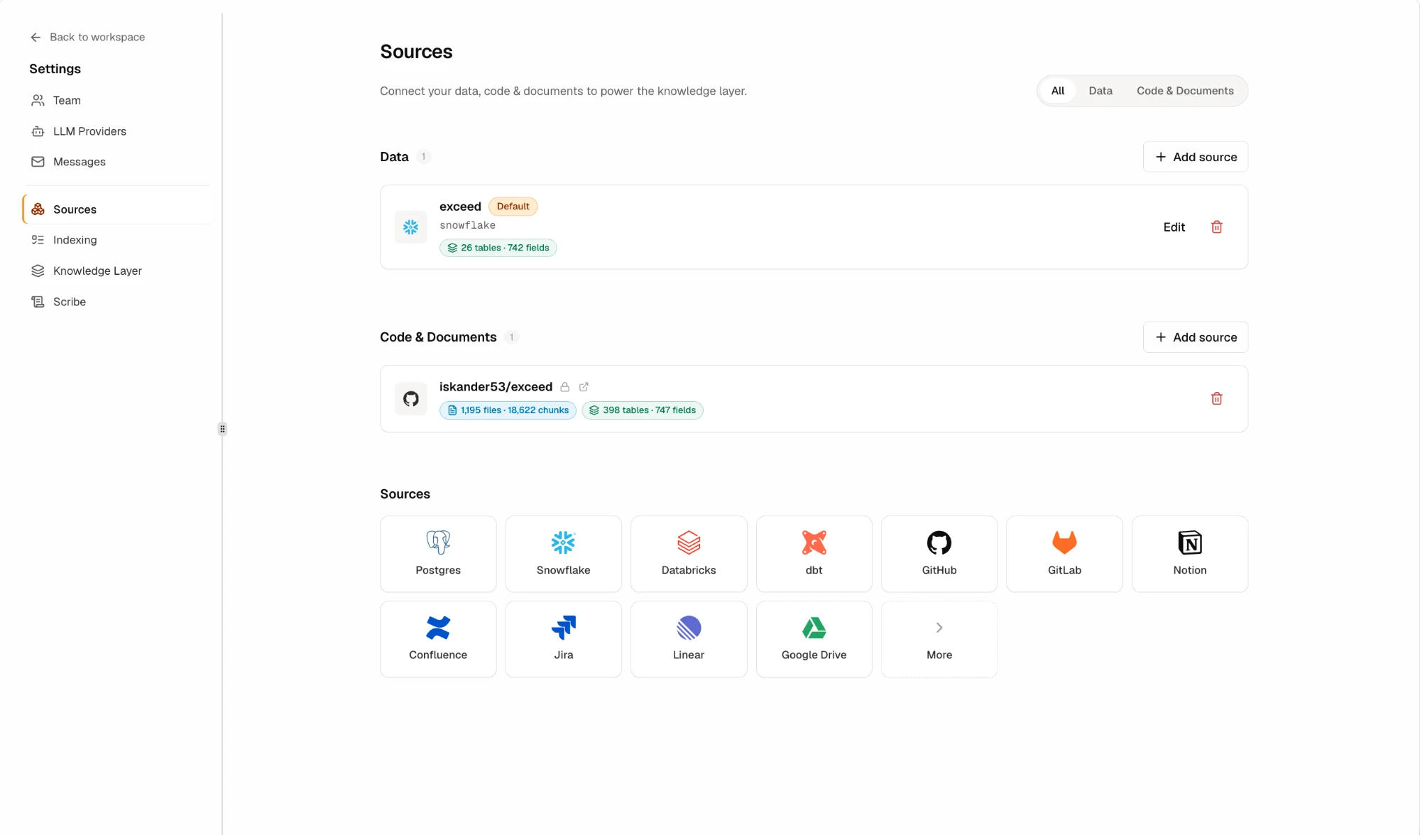Click the iskander53/exceed repository name
1420x835 pixels.
[496, 387]
